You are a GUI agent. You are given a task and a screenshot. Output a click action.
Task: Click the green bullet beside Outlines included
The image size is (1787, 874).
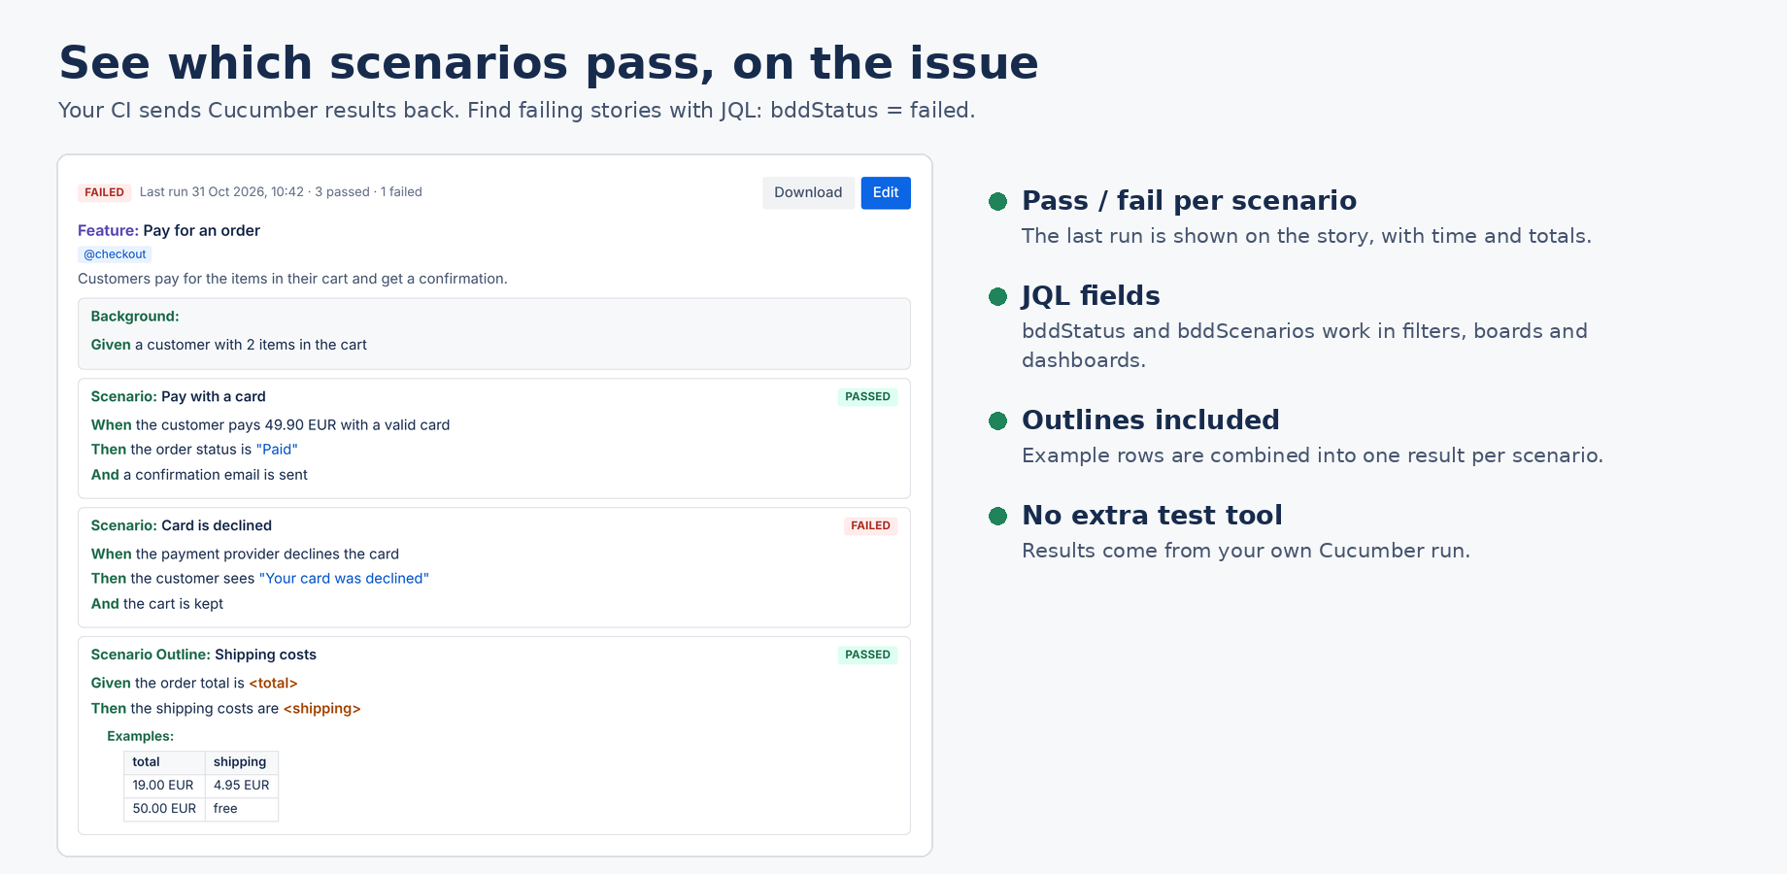(x=997, y=420)
